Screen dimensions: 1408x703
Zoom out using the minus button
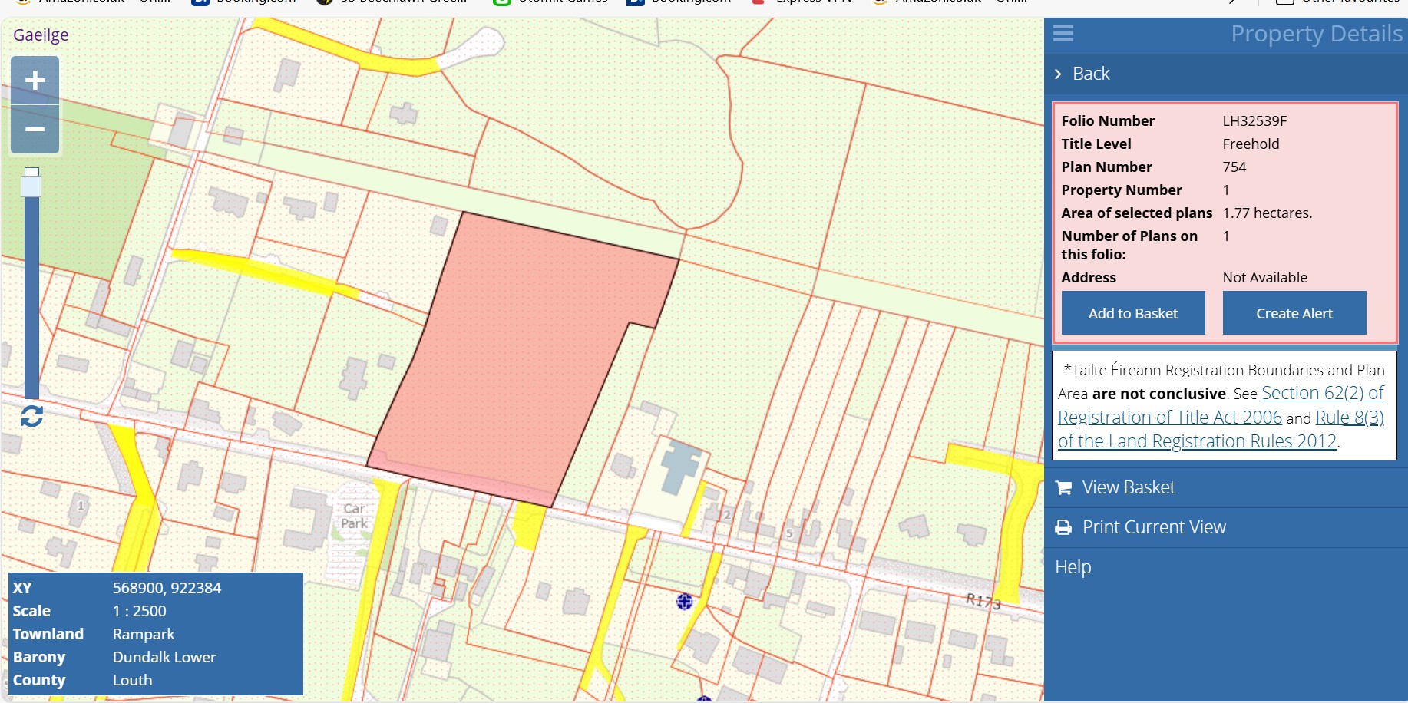(35, 130)
